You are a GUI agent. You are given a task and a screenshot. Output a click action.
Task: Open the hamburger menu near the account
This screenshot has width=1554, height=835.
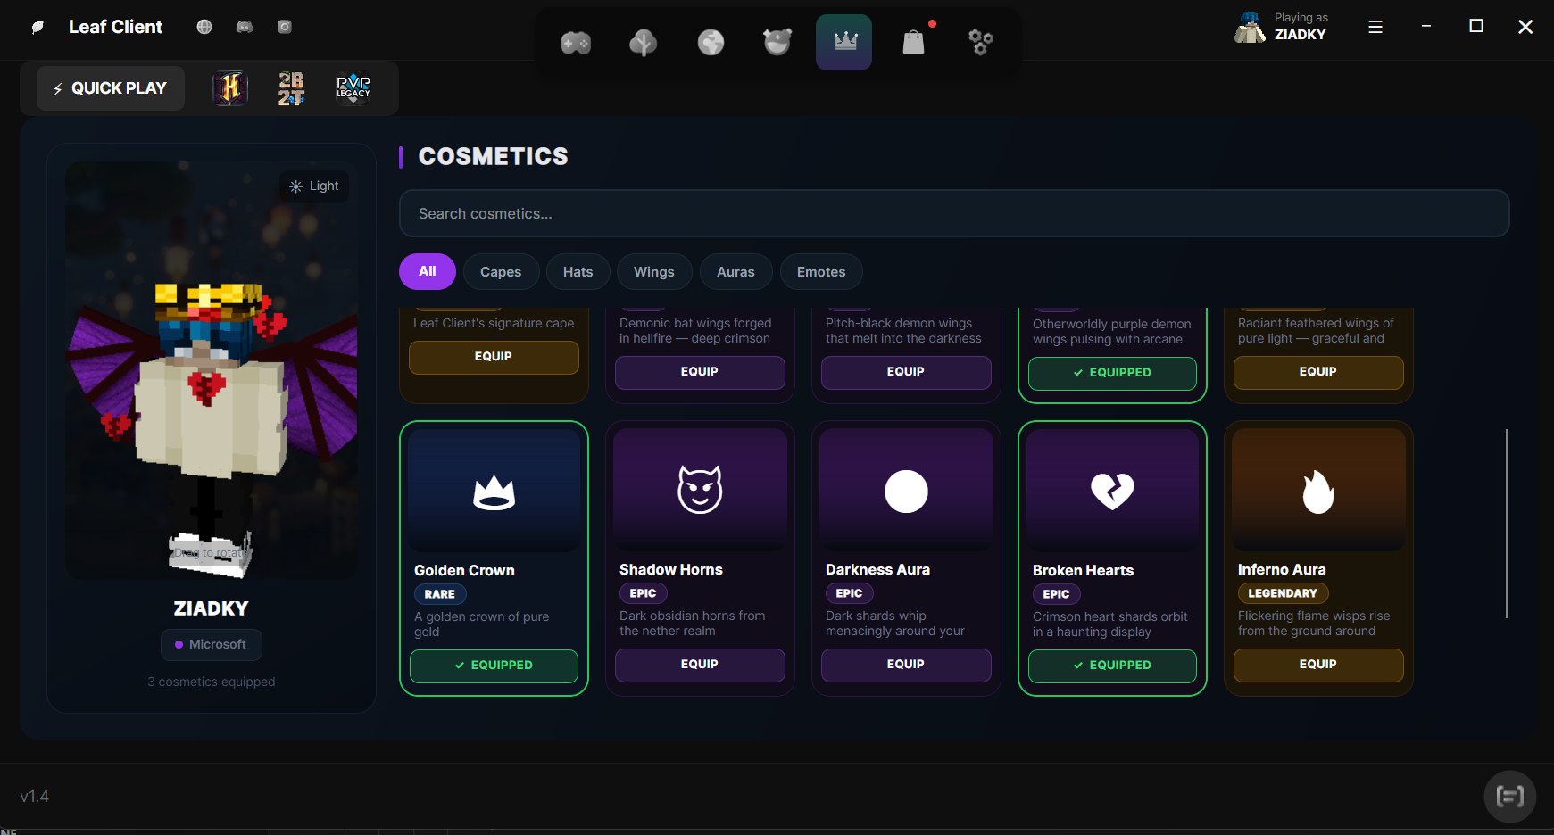pos(1375,27)
